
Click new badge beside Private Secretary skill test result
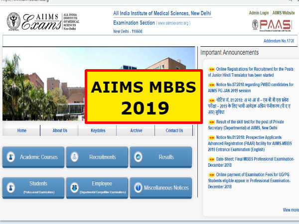211,122
